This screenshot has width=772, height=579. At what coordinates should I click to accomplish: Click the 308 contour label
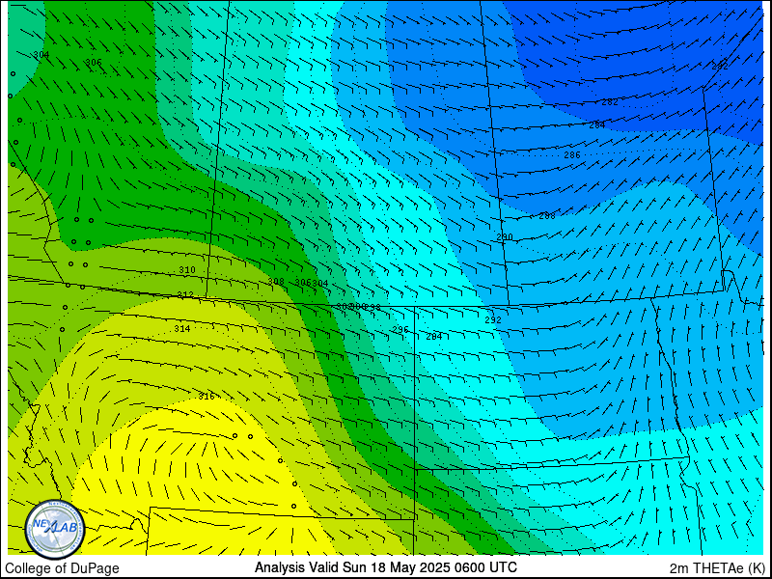pos(276,282)
